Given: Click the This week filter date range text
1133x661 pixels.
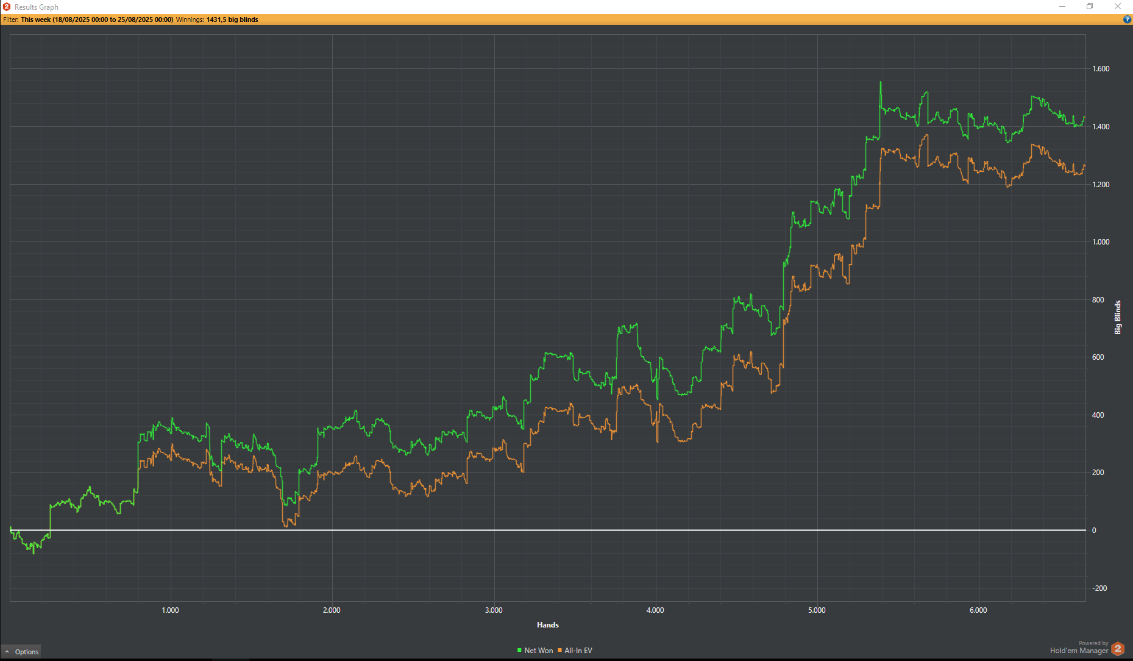Looking at the screenshot, I should coord(97,20).
